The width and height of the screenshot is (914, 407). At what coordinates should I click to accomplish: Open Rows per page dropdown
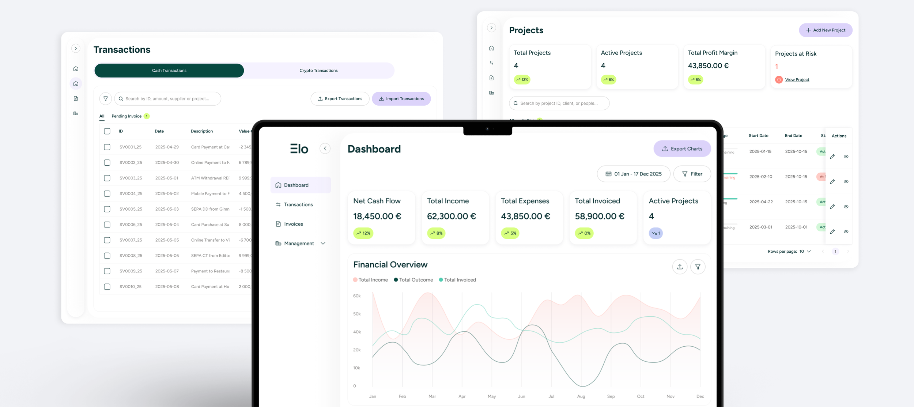[805, 252]
